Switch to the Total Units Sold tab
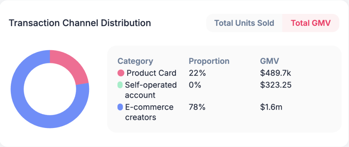 point(244,23)
